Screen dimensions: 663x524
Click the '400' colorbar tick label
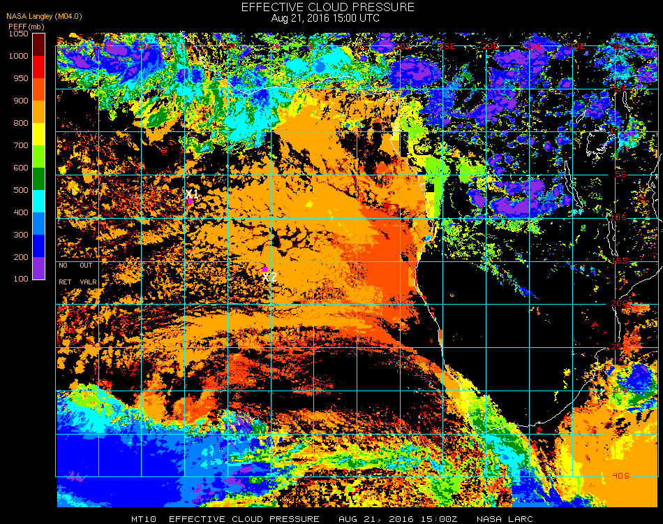[x=21, y=212]
